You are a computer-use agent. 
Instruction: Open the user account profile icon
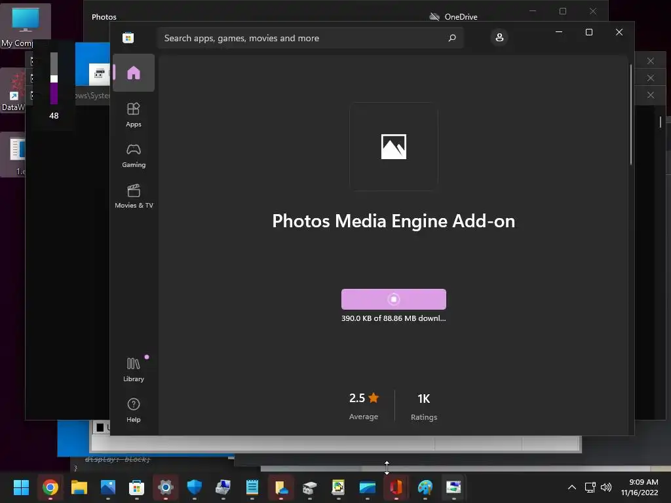point(499,37)
